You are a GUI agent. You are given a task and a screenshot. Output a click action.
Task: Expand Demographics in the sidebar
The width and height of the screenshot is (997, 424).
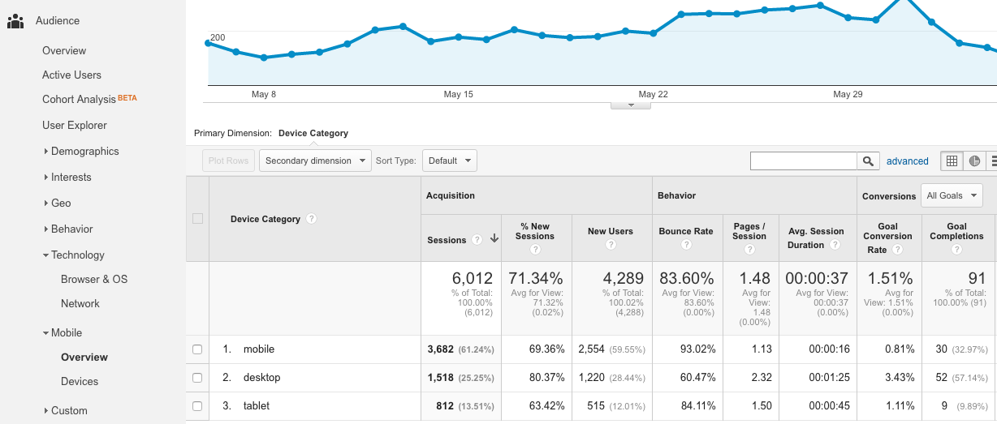pyautogui.click(x=84, y=152)
